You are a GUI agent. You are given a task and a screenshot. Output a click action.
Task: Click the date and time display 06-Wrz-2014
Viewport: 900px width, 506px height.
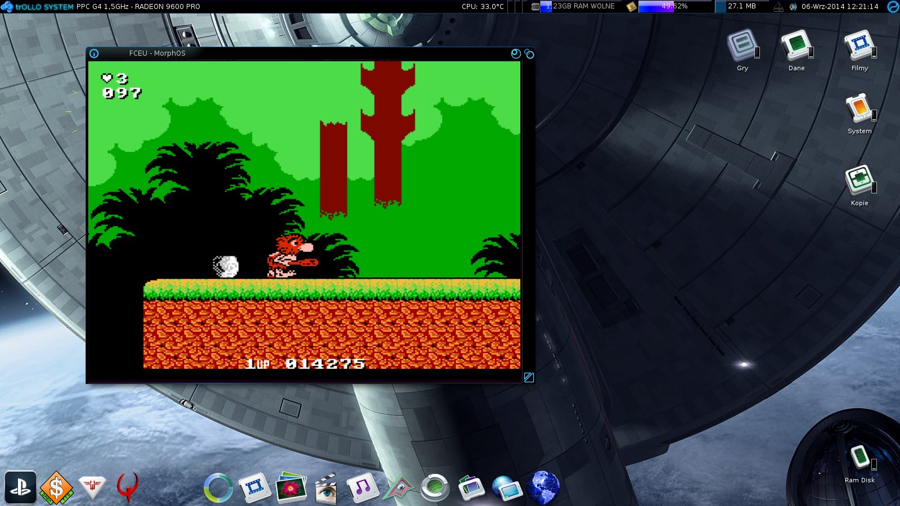[x=840, y=7]
